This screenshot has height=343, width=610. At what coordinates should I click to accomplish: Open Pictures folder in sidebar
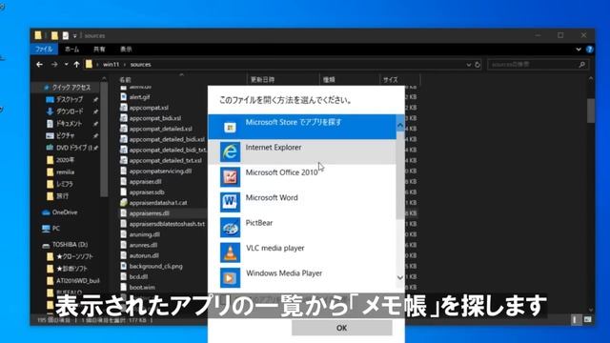click(65, 135)
